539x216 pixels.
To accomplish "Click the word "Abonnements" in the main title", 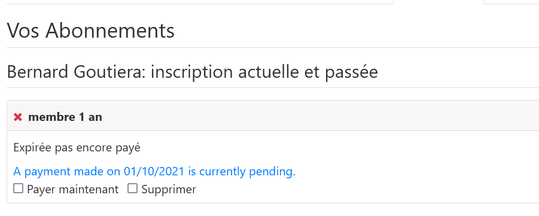I will coord(110,31).
